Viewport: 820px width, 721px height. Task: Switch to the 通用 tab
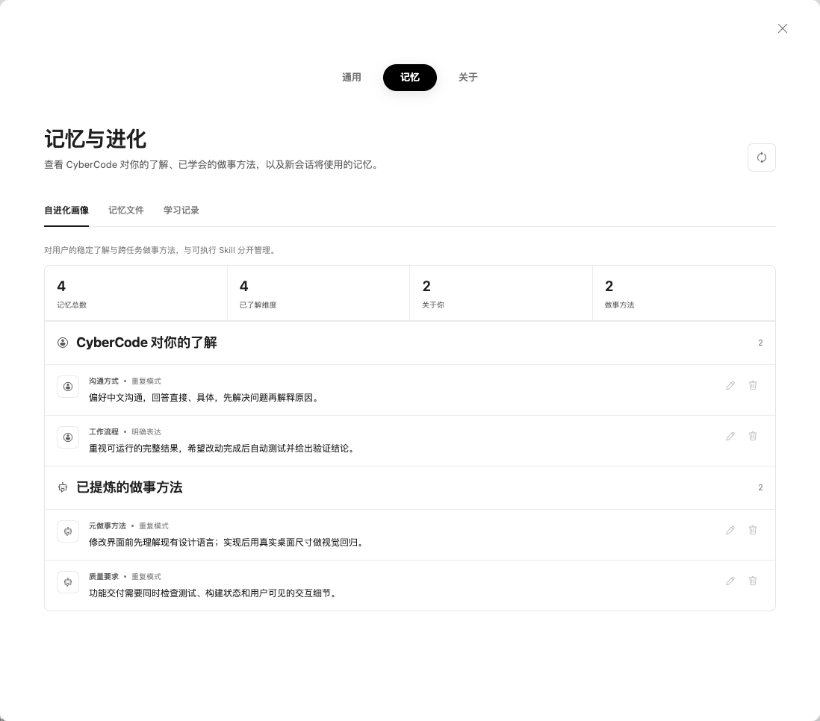pos(352,78)
